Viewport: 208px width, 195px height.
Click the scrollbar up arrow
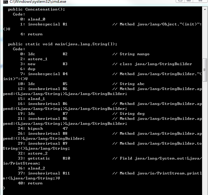[x=205, y=9]
